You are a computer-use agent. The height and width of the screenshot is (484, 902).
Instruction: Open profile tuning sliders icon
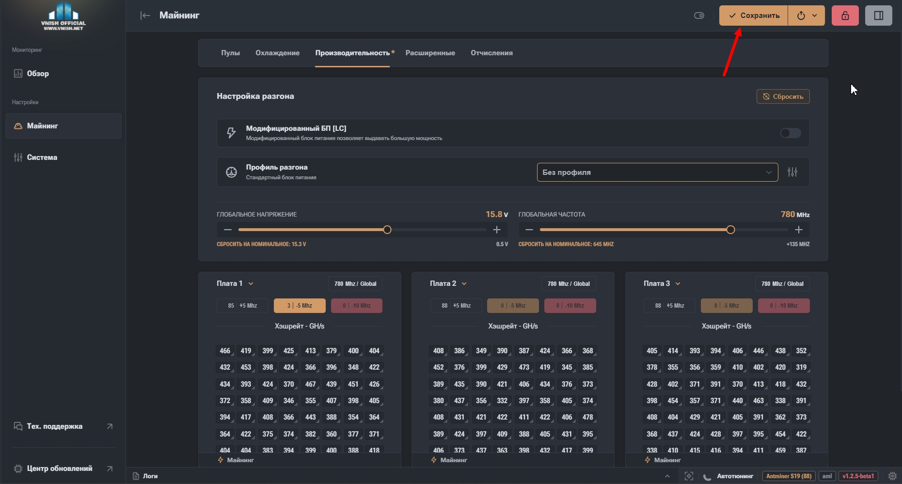point(792,172)
